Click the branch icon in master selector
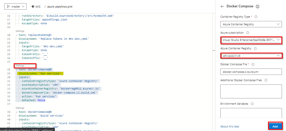The height and width of the screenshot is (131, 286). click(8, 7)
